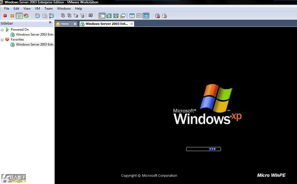The image size is (297, 184).
Task: Open the Edit menu
Action: click(x=16, y=9)
